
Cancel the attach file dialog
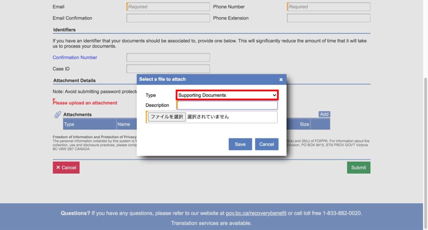tap(266, 144)
